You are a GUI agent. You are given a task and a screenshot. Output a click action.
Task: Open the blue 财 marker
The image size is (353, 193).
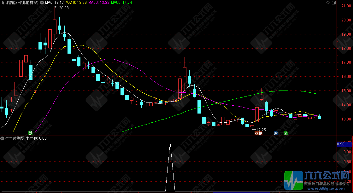pyautogui.click(x=276, y=133)
